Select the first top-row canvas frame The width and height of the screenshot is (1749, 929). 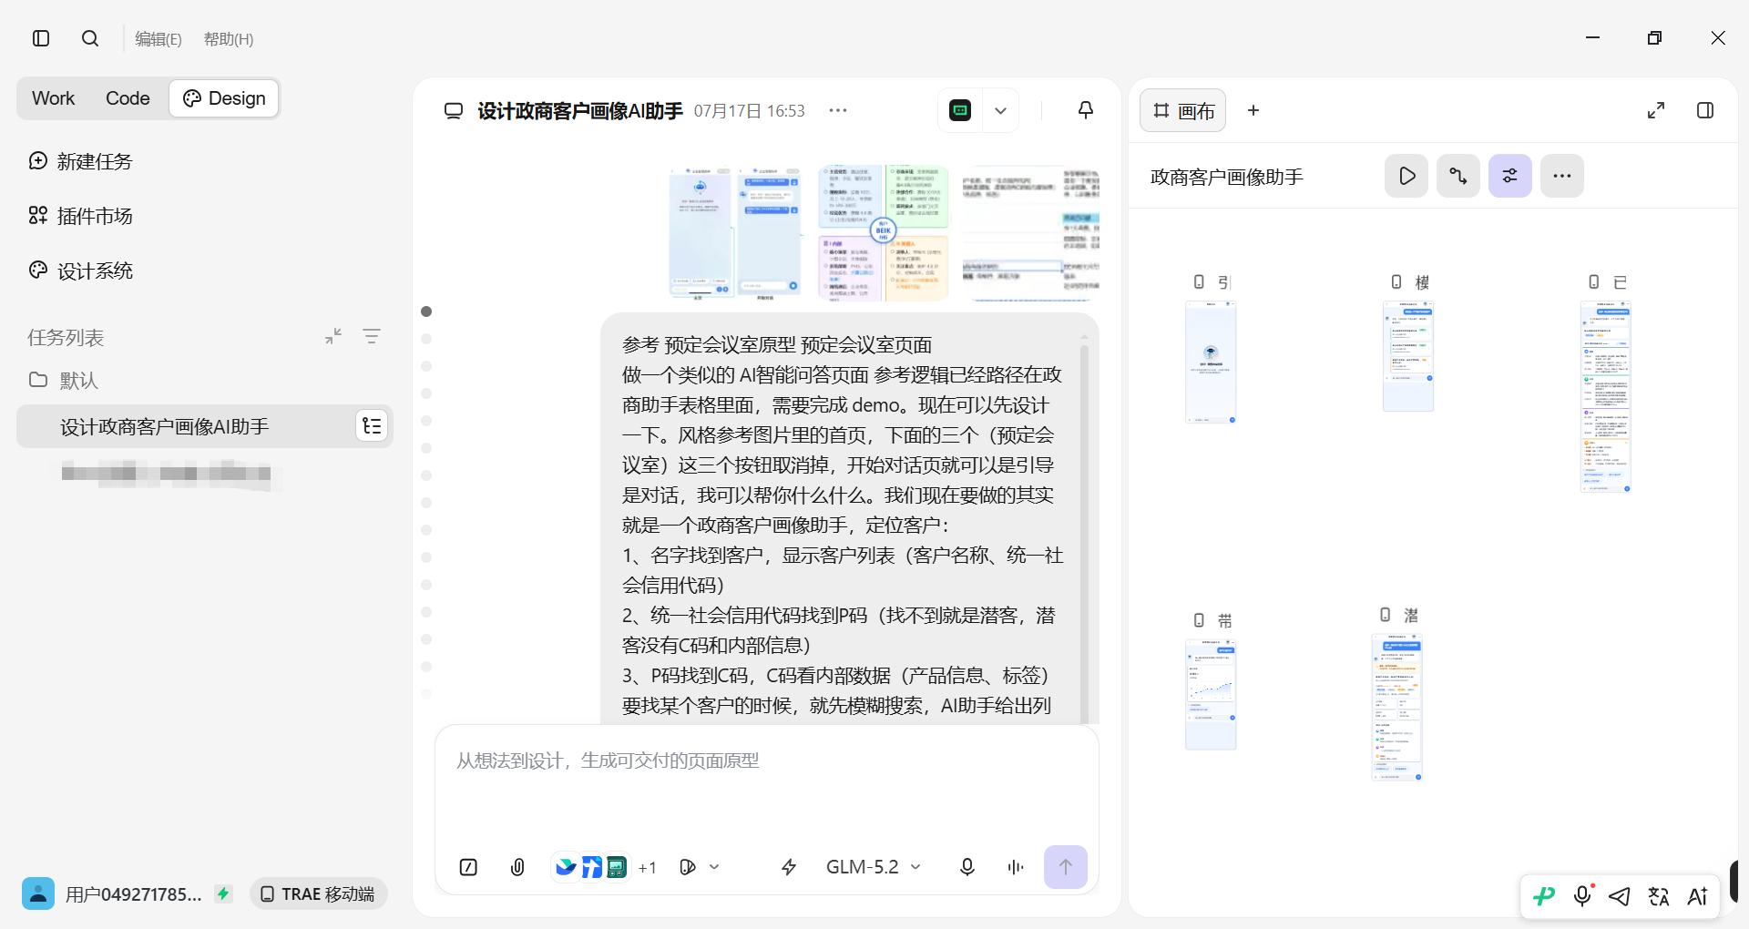(1211, 362)
